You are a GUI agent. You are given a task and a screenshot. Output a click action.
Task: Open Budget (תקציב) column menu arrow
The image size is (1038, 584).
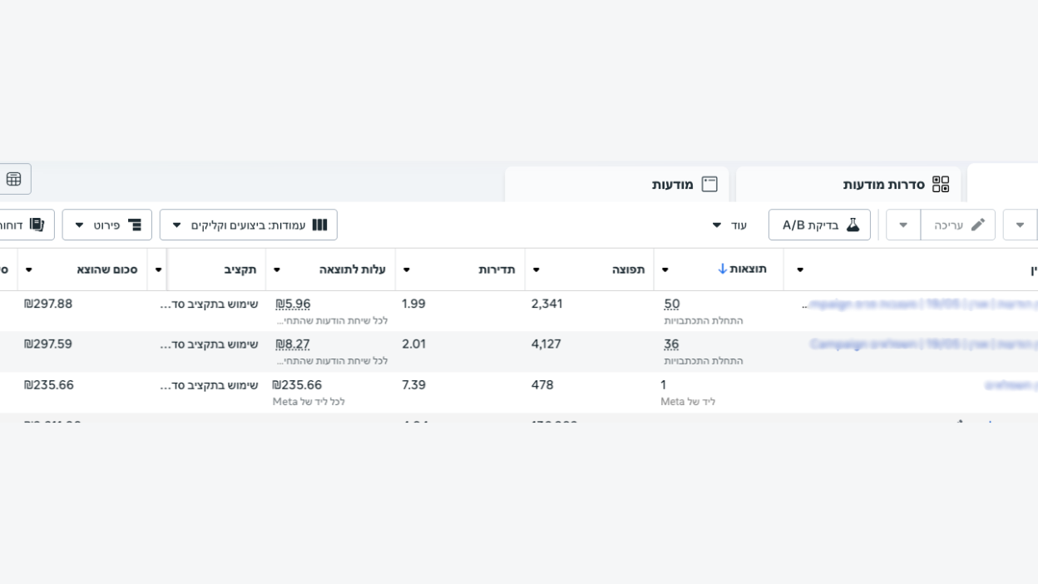(158, 270)
